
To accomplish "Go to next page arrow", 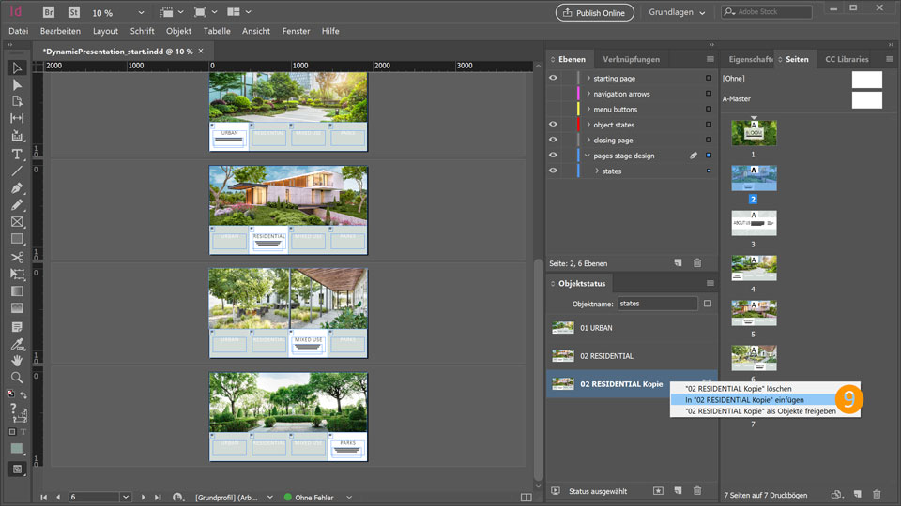I will pyautogui.click(x=143, y=497).
